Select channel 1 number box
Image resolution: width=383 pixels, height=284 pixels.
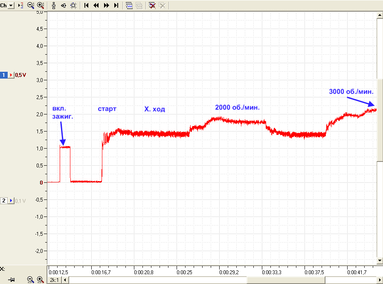pos(4,75)
